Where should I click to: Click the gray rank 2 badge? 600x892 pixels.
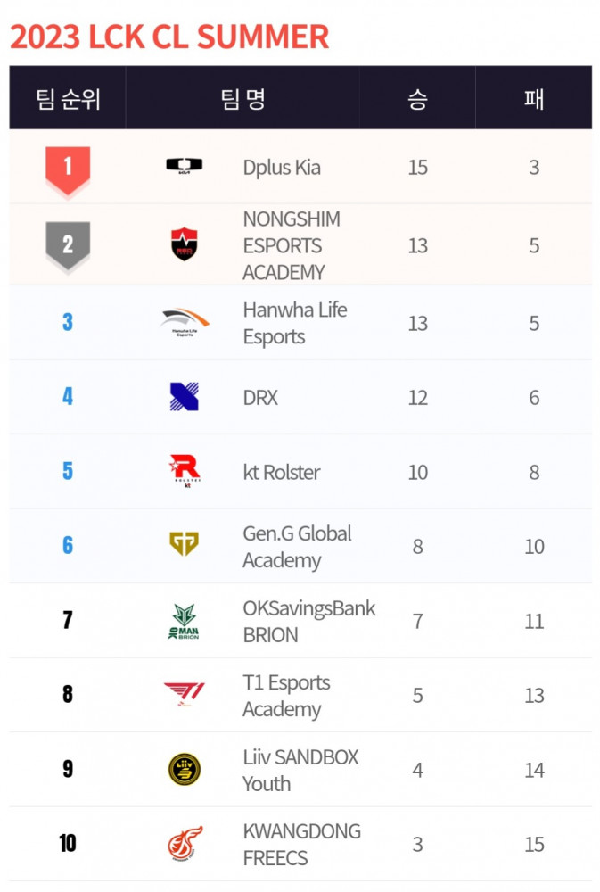(68, 246)
